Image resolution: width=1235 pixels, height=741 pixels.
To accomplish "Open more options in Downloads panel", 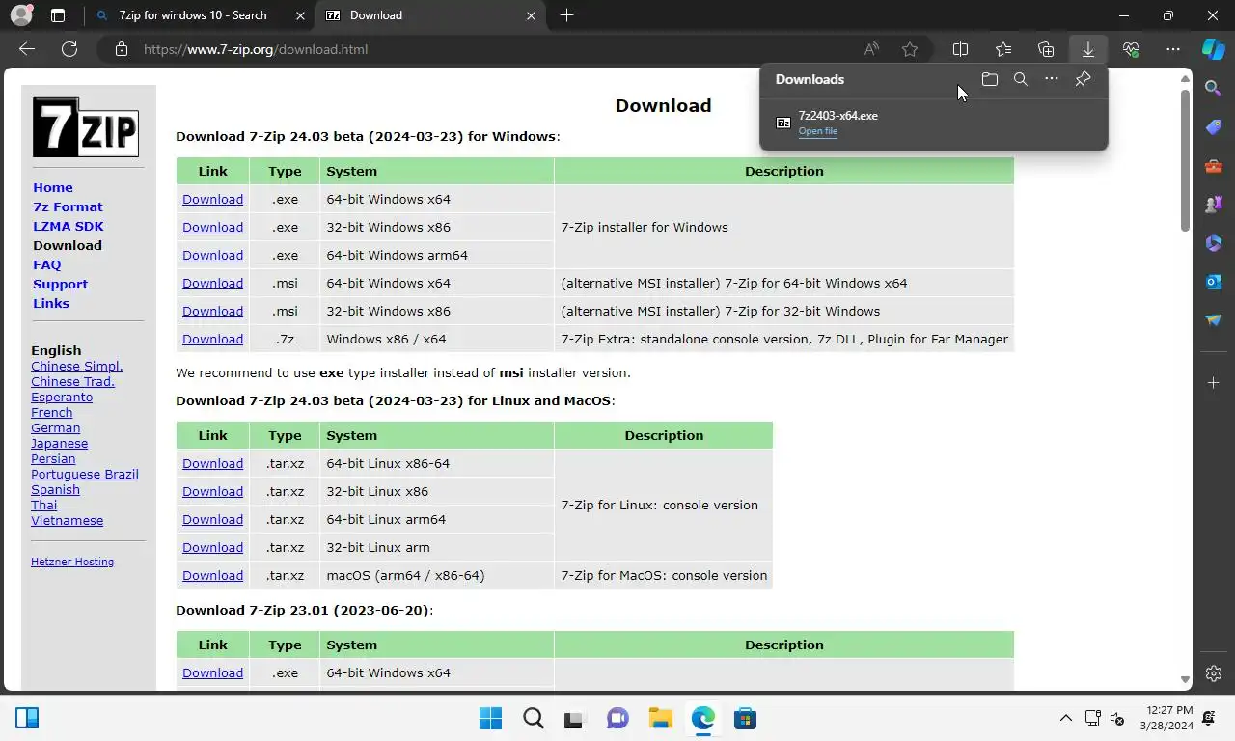I will point(1052,79).
